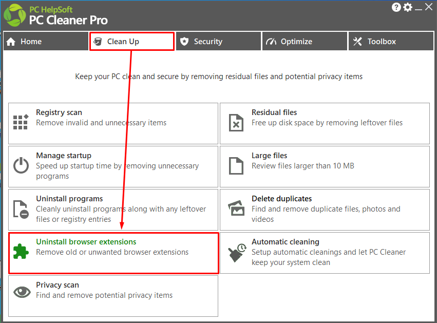Click the Large files page icon
Screen dimensions: 437x323
236,166
